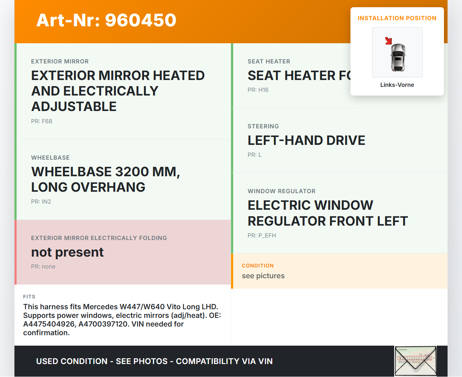Select the Exterior Mirror Heated spec card
The height and width of the screenshot is (377, 462).
(123, 91)
